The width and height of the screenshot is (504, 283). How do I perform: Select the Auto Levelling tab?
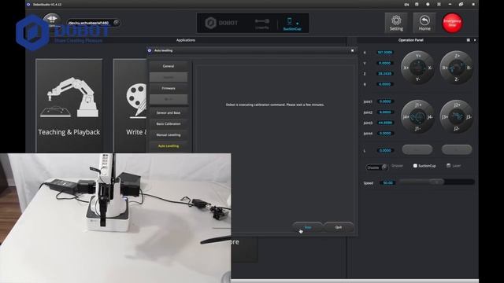pyautogui.click(x=169, y=146)
